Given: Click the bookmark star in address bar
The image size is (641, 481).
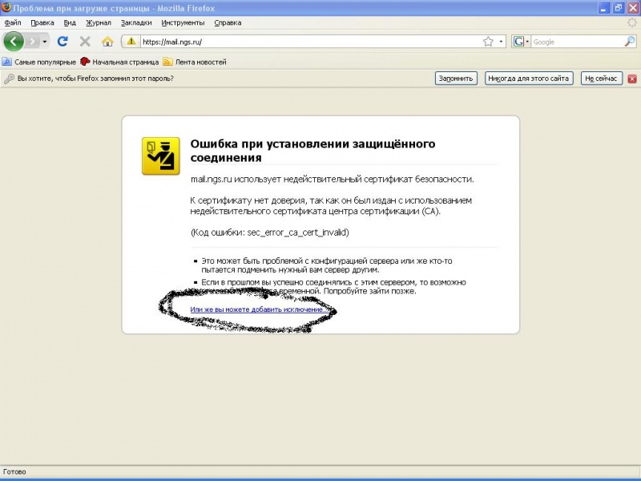Looking at the screenshot, I should point(487,42).
